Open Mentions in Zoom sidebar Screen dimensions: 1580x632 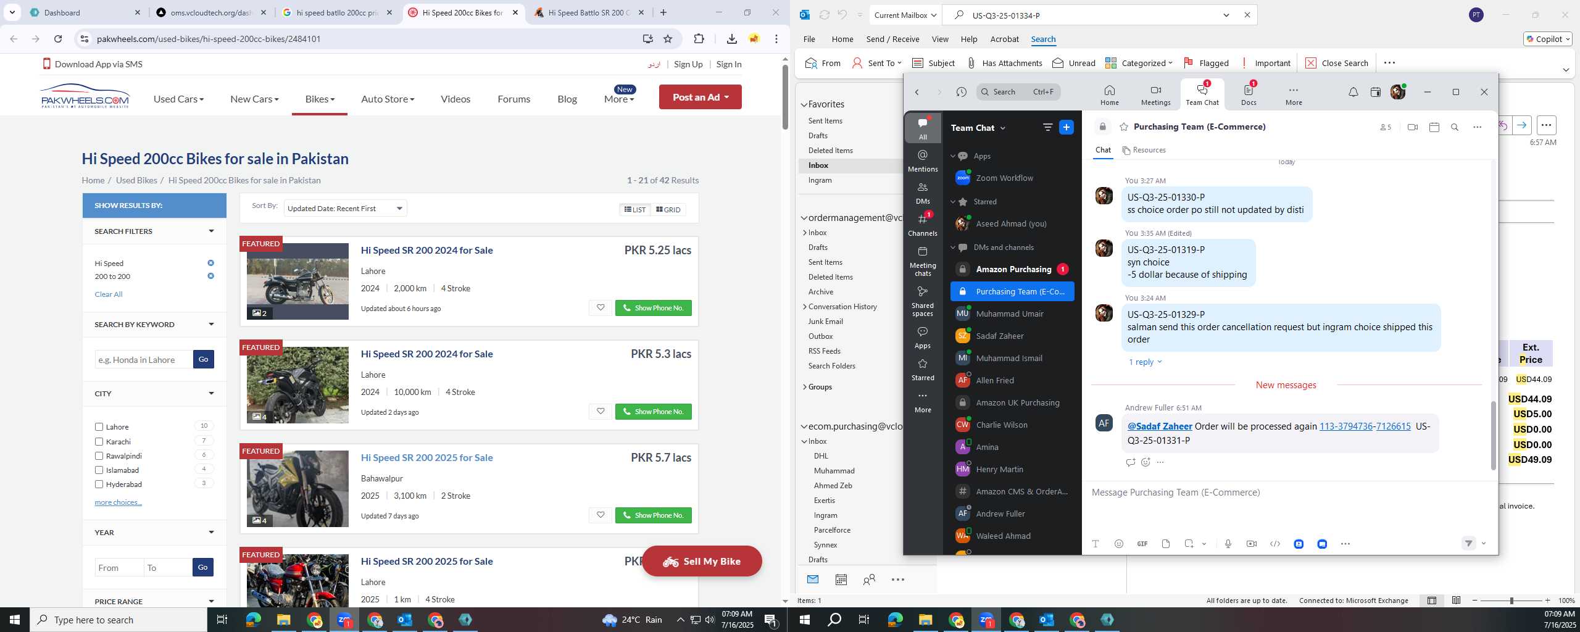tap(923, 160)
